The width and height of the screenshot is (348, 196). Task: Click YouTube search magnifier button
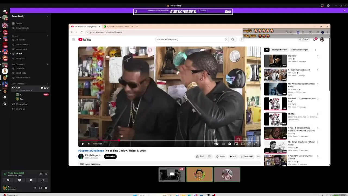pos(233,39)
